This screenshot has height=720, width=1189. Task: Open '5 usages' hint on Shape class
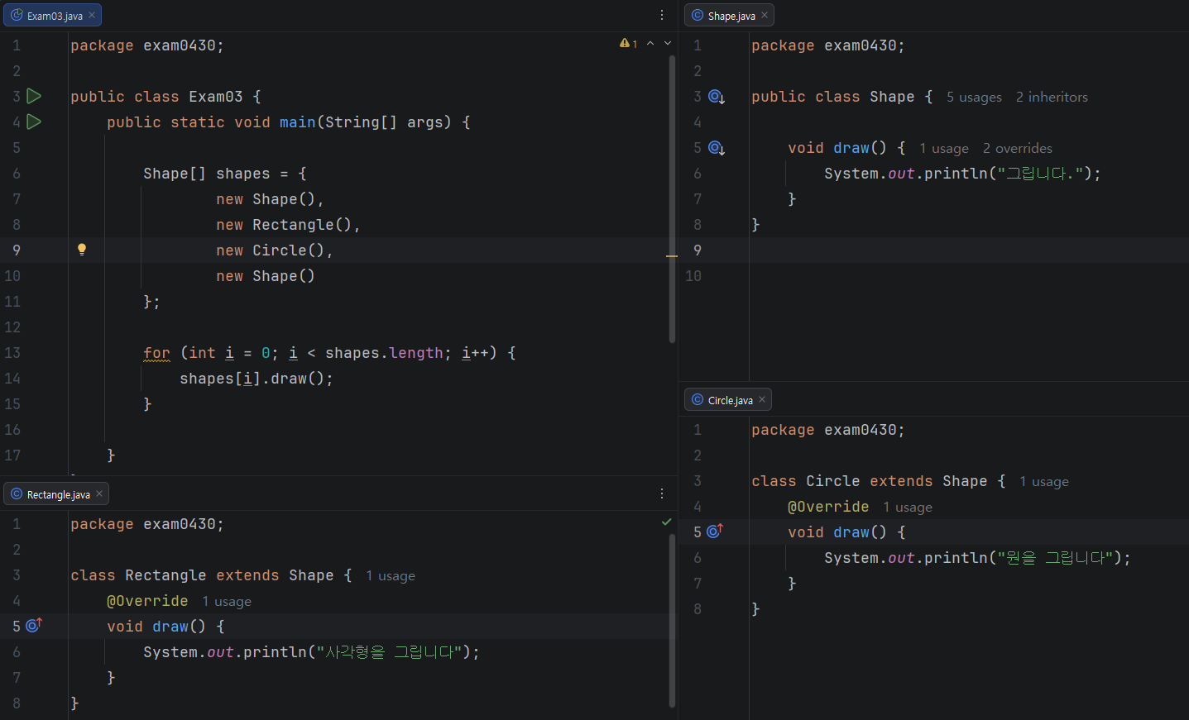tap(974, 98)
